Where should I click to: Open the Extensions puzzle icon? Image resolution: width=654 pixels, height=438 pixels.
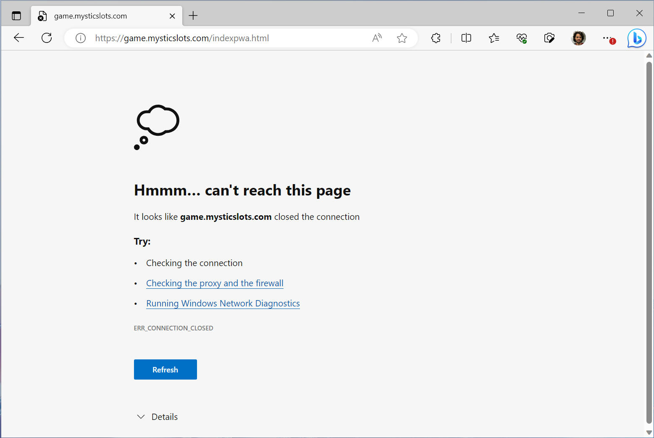click(436, 38)
